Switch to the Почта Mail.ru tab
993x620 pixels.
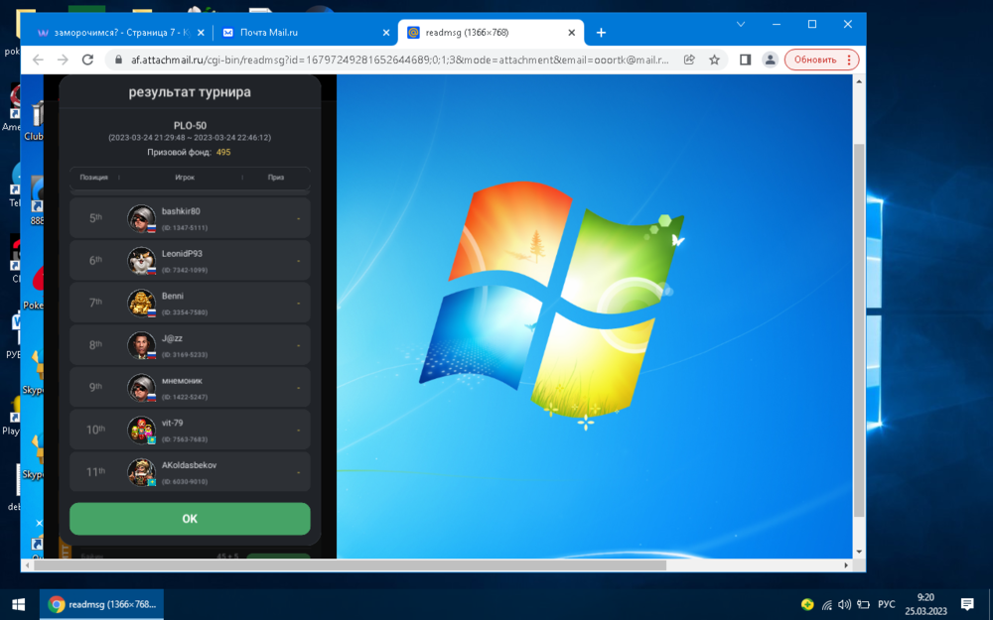click(x=298, y=33)
